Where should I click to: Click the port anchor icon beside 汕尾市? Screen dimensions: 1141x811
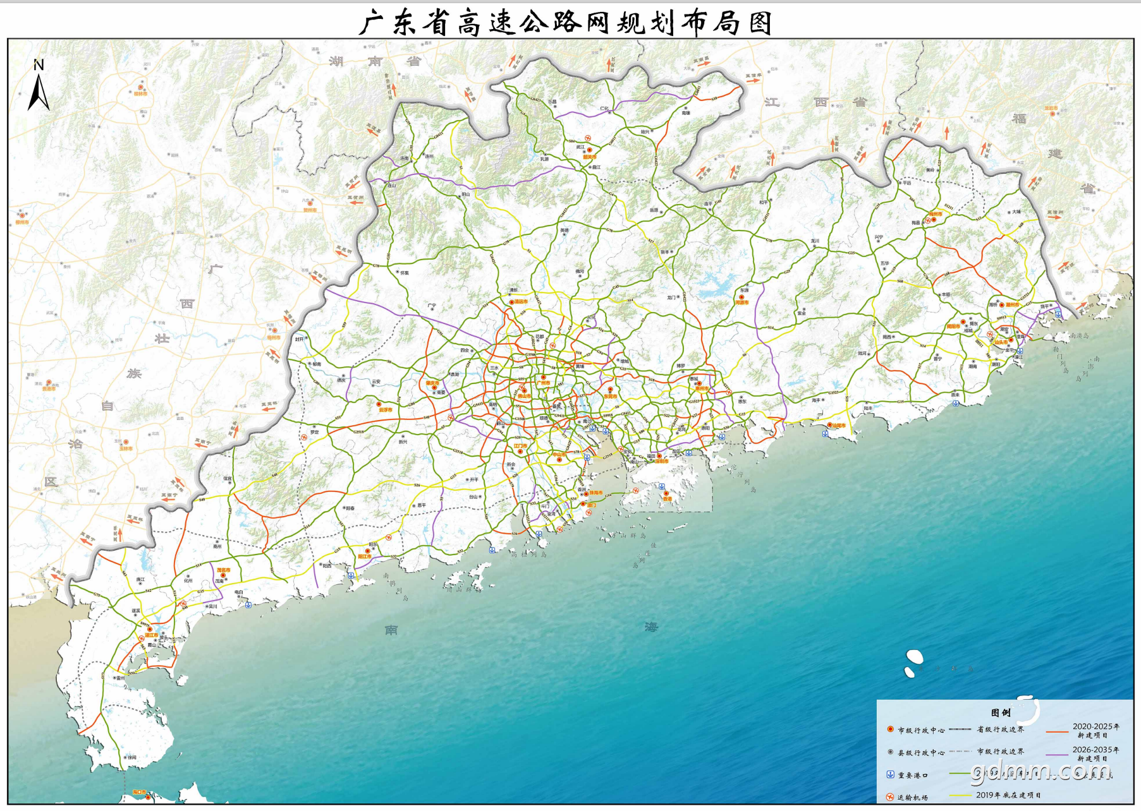826,434
